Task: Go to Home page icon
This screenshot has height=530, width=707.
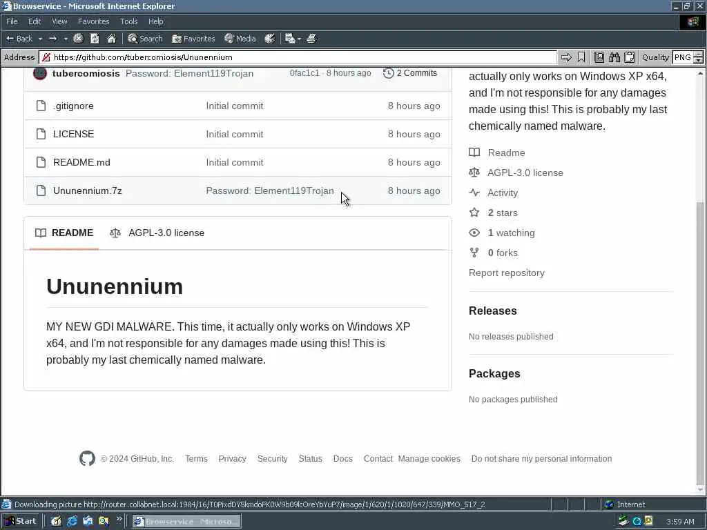Action: tap(111, 39)
